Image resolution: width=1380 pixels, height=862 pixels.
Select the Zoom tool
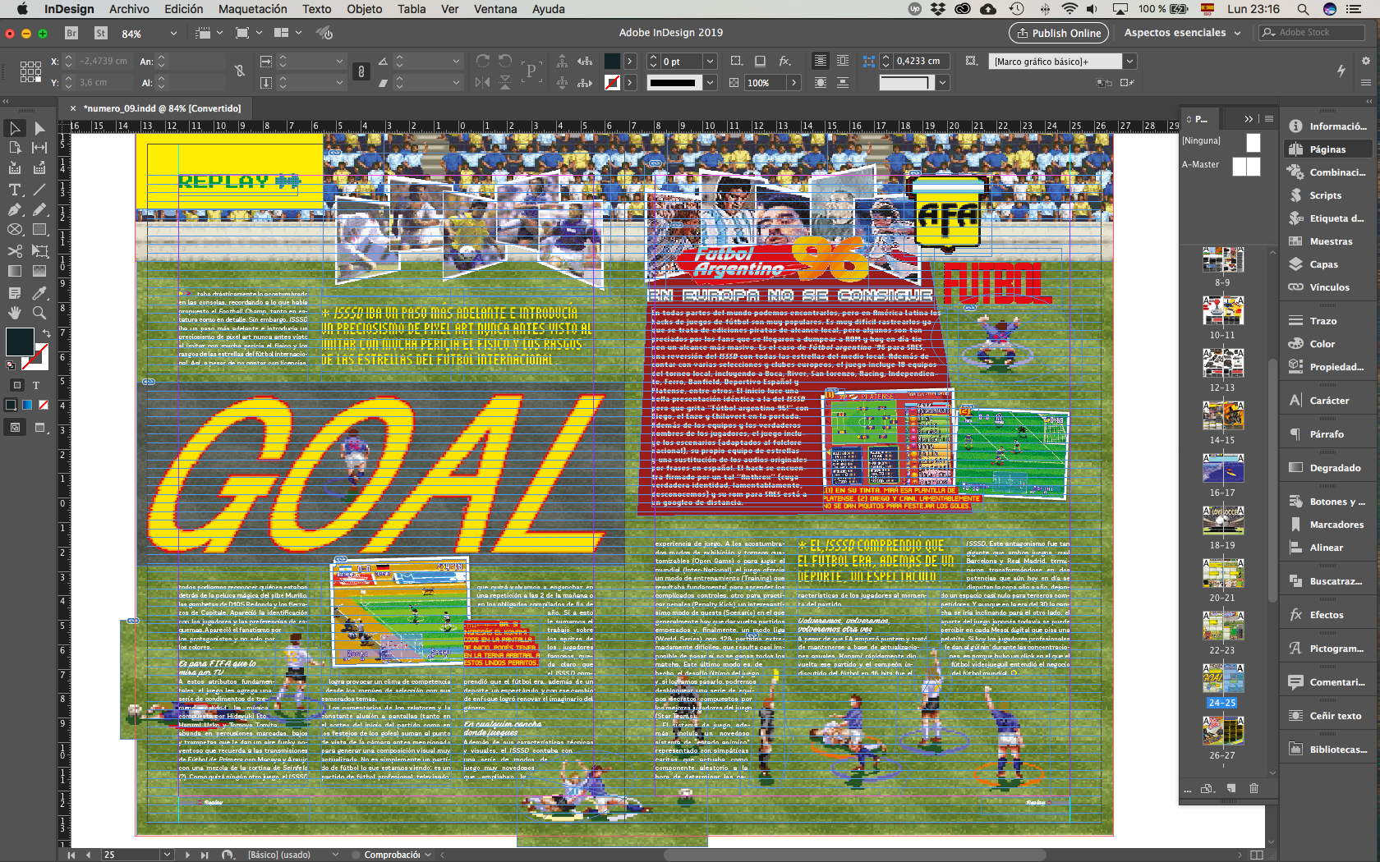[x=39, y=313]
